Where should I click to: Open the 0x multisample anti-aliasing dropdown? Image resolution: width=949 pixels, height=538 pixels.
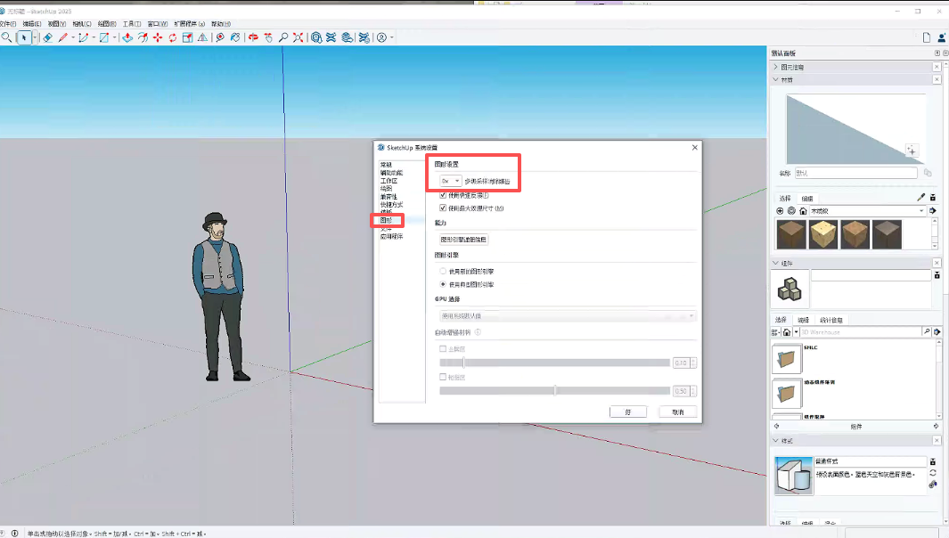click(x=450, y=181)
